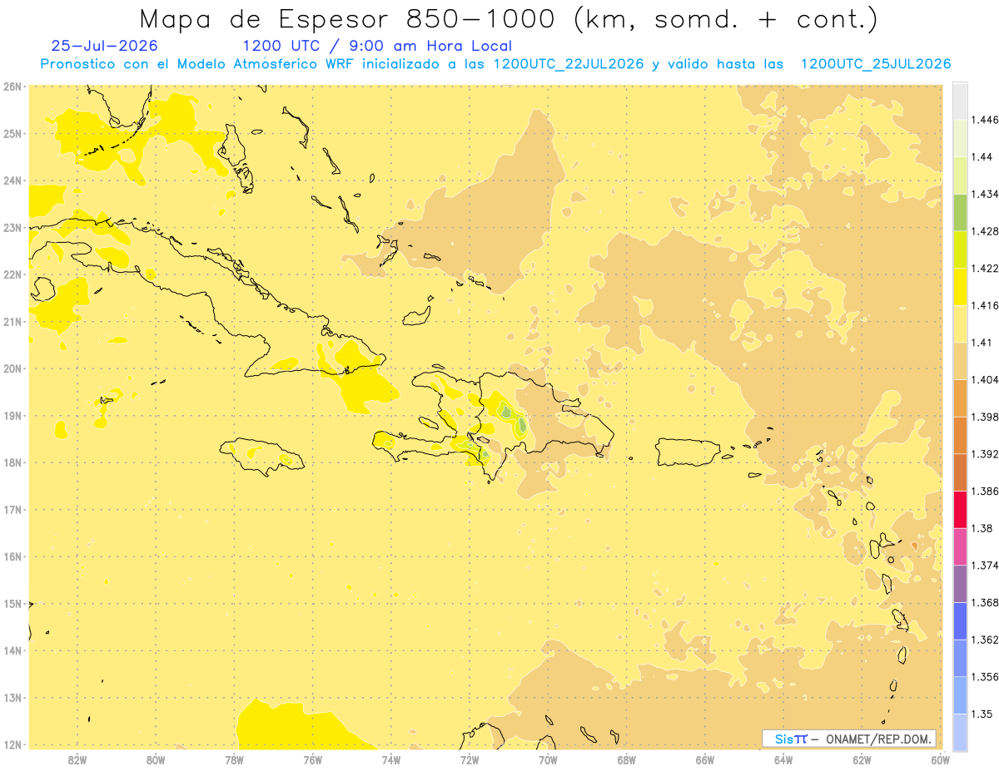Click the "20N" latitude label
The width and height of the screenshot is (999, 771).
12,368
